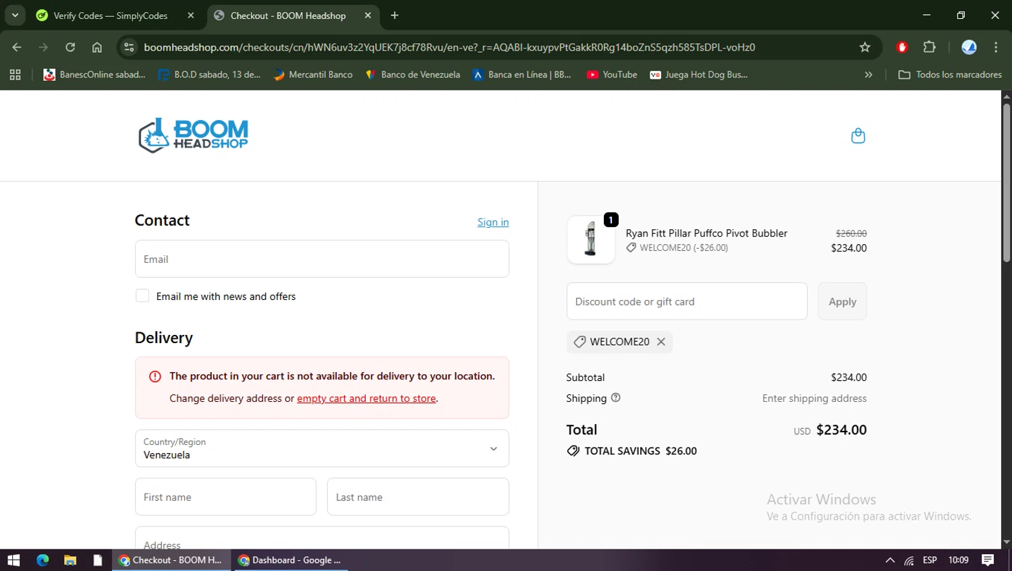Click the address bar URL
1012x571 pixels.
click(449, 47)
